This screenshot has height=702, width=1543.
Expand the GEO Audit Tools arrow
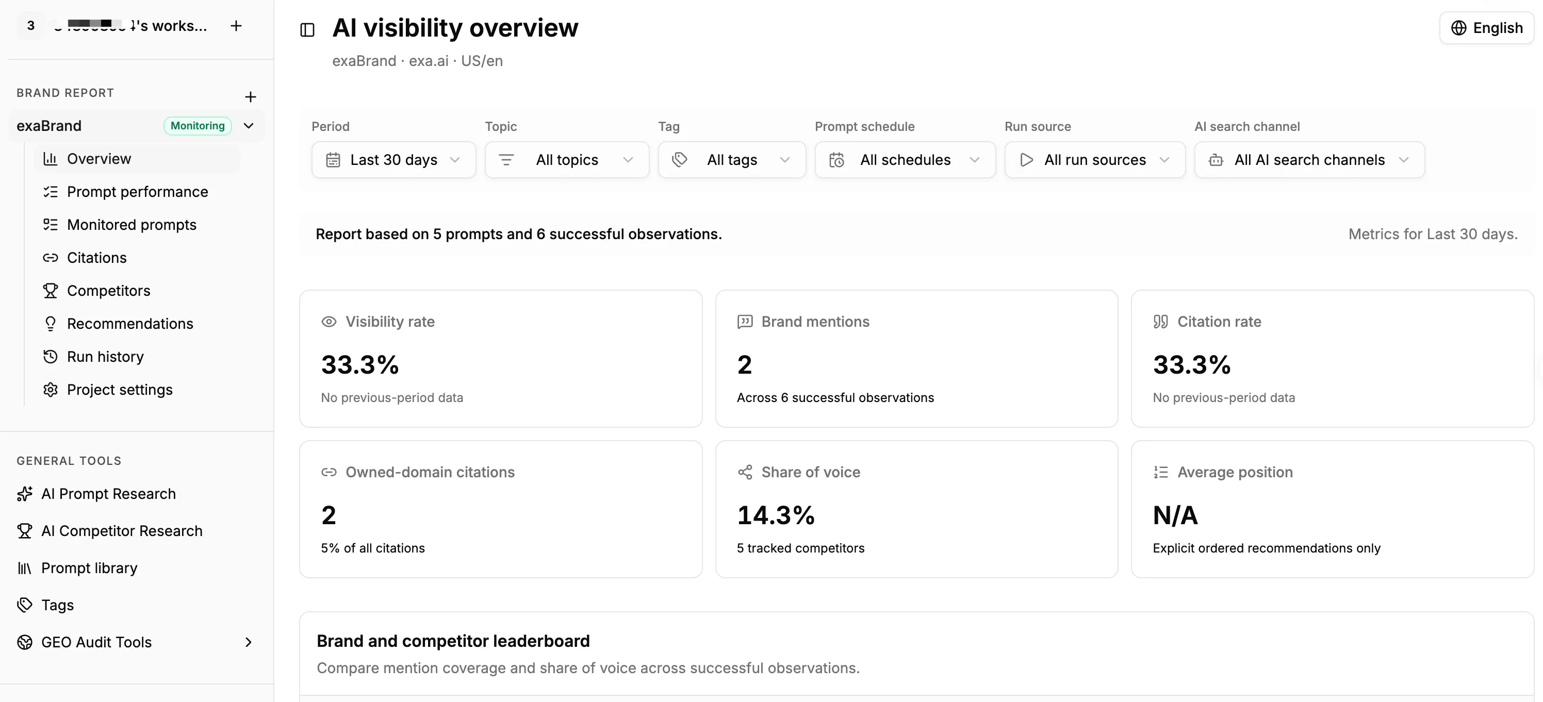coord(249,642)
